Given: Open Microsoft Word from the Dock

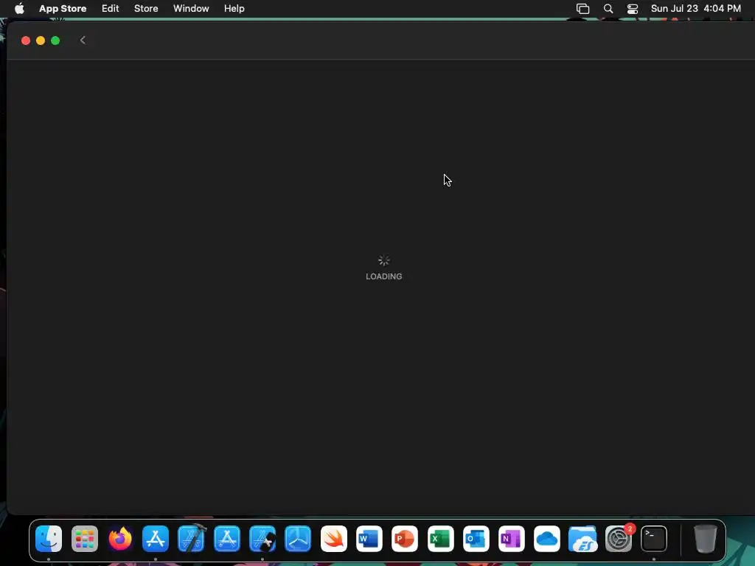Looking at the screenshot, I should coord(369,539).
